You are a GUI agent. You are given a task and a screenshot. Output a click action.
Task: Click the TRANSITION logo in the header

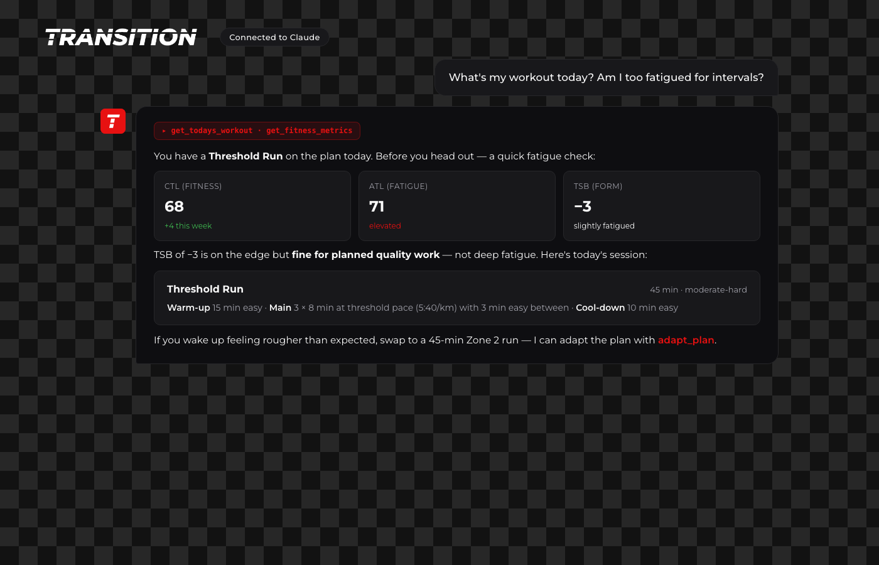pos(121,38)
